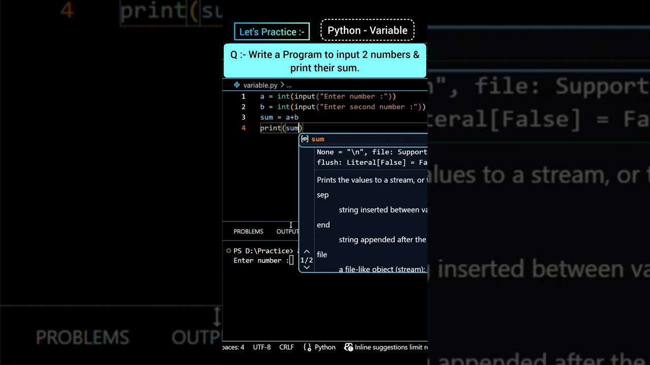The width and height of the screenshot is (650, 365).
Task: Place cursor in "Enter number :" string on line 1
Action: 353,96
